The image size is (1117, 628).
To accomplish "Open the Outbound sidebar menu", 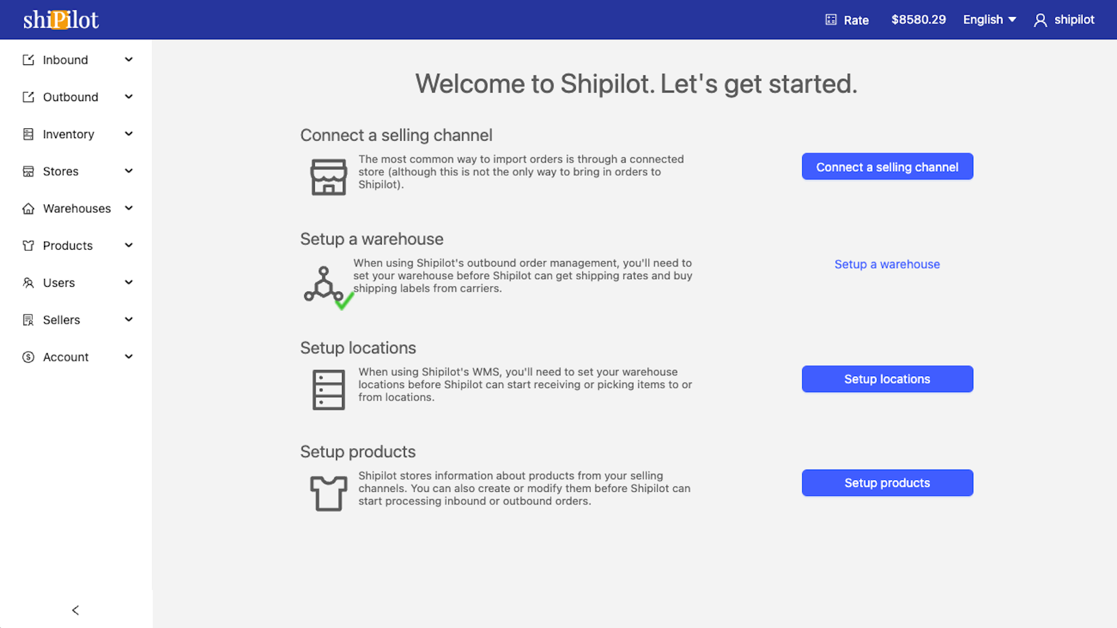I will (x=71, y=97).
